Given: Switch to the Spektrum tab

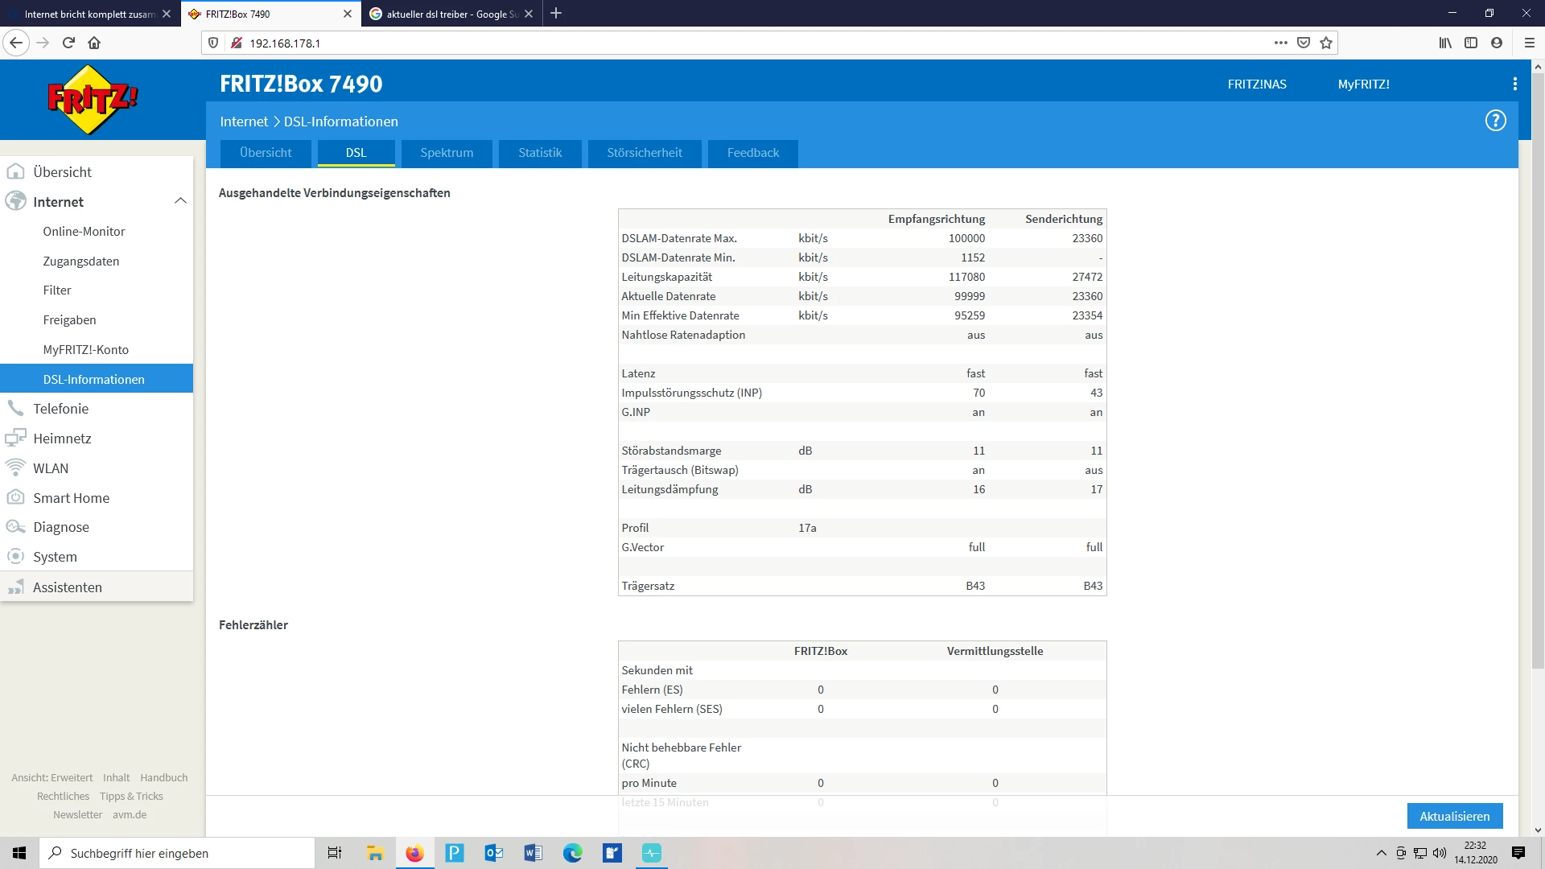Looking at the screenshot, I should (x=446, y=153).
